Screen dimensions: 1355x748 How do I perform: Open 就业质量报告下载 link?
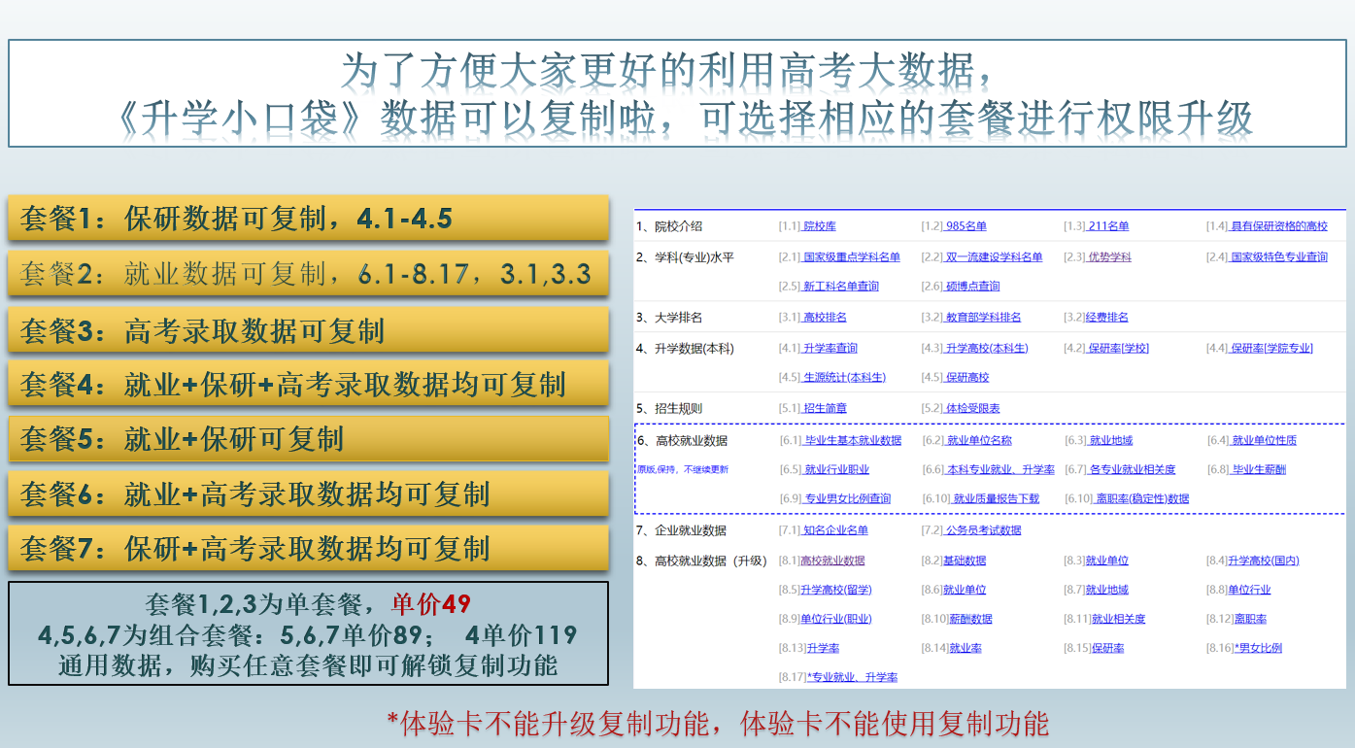coord(996,499)
